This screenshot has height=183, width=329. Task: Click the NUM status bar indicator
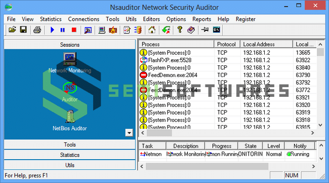click(x=292, y=175)
